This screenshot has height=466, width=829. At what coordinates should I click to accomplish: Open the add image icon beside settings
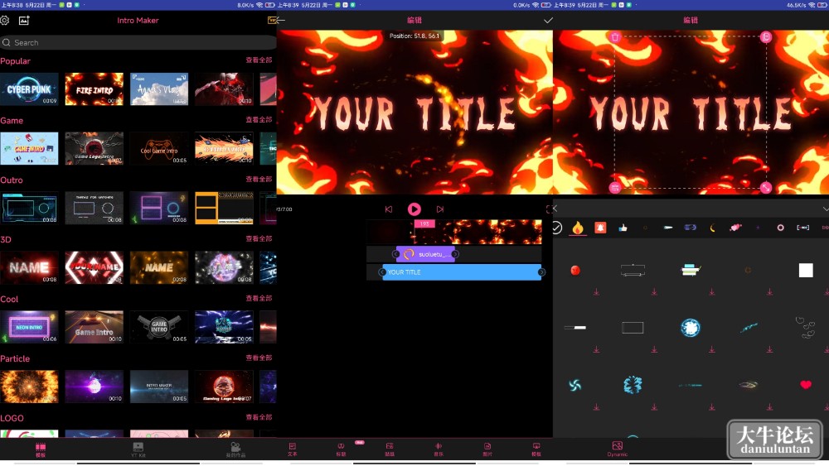(24, 21)
